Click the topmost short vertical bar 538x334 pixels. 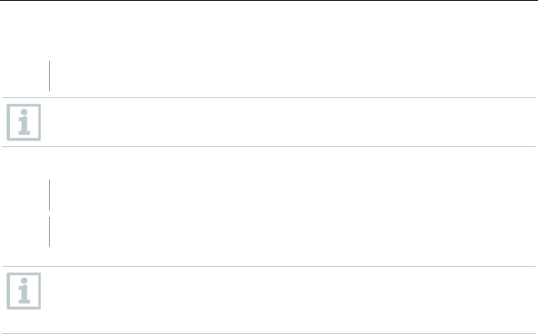49,75
